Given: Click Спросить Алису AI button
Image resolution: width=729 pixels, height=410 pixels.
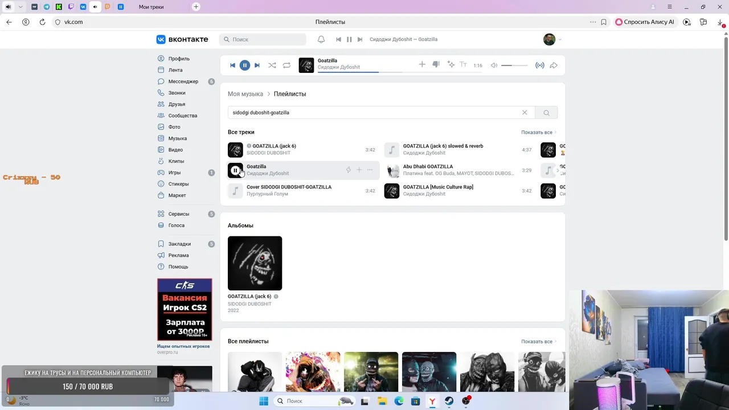Looking at the screenshot, I should click(x=645, y=22).
